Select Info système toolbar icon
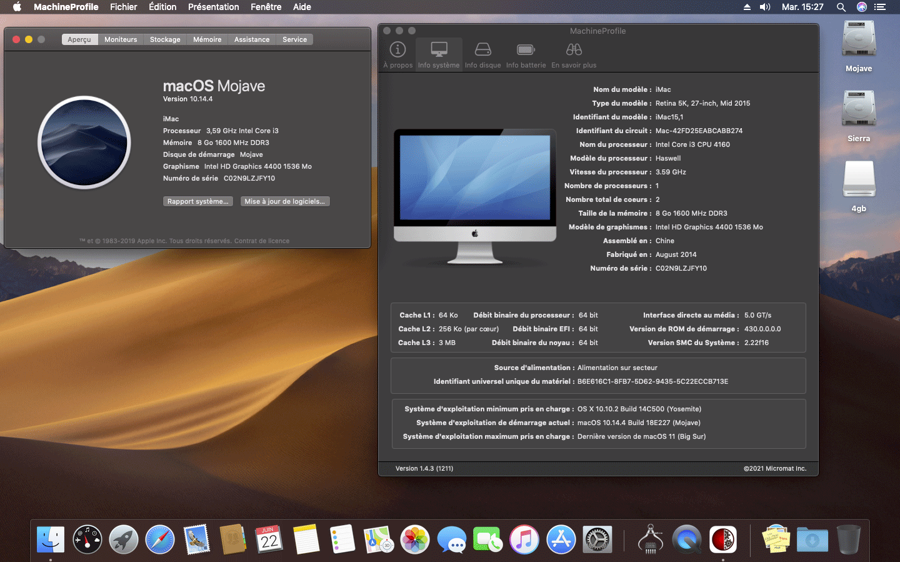Image resolution: width=900 pixels, height=562 pixels. pyautogui.click(x=439, y=54)
